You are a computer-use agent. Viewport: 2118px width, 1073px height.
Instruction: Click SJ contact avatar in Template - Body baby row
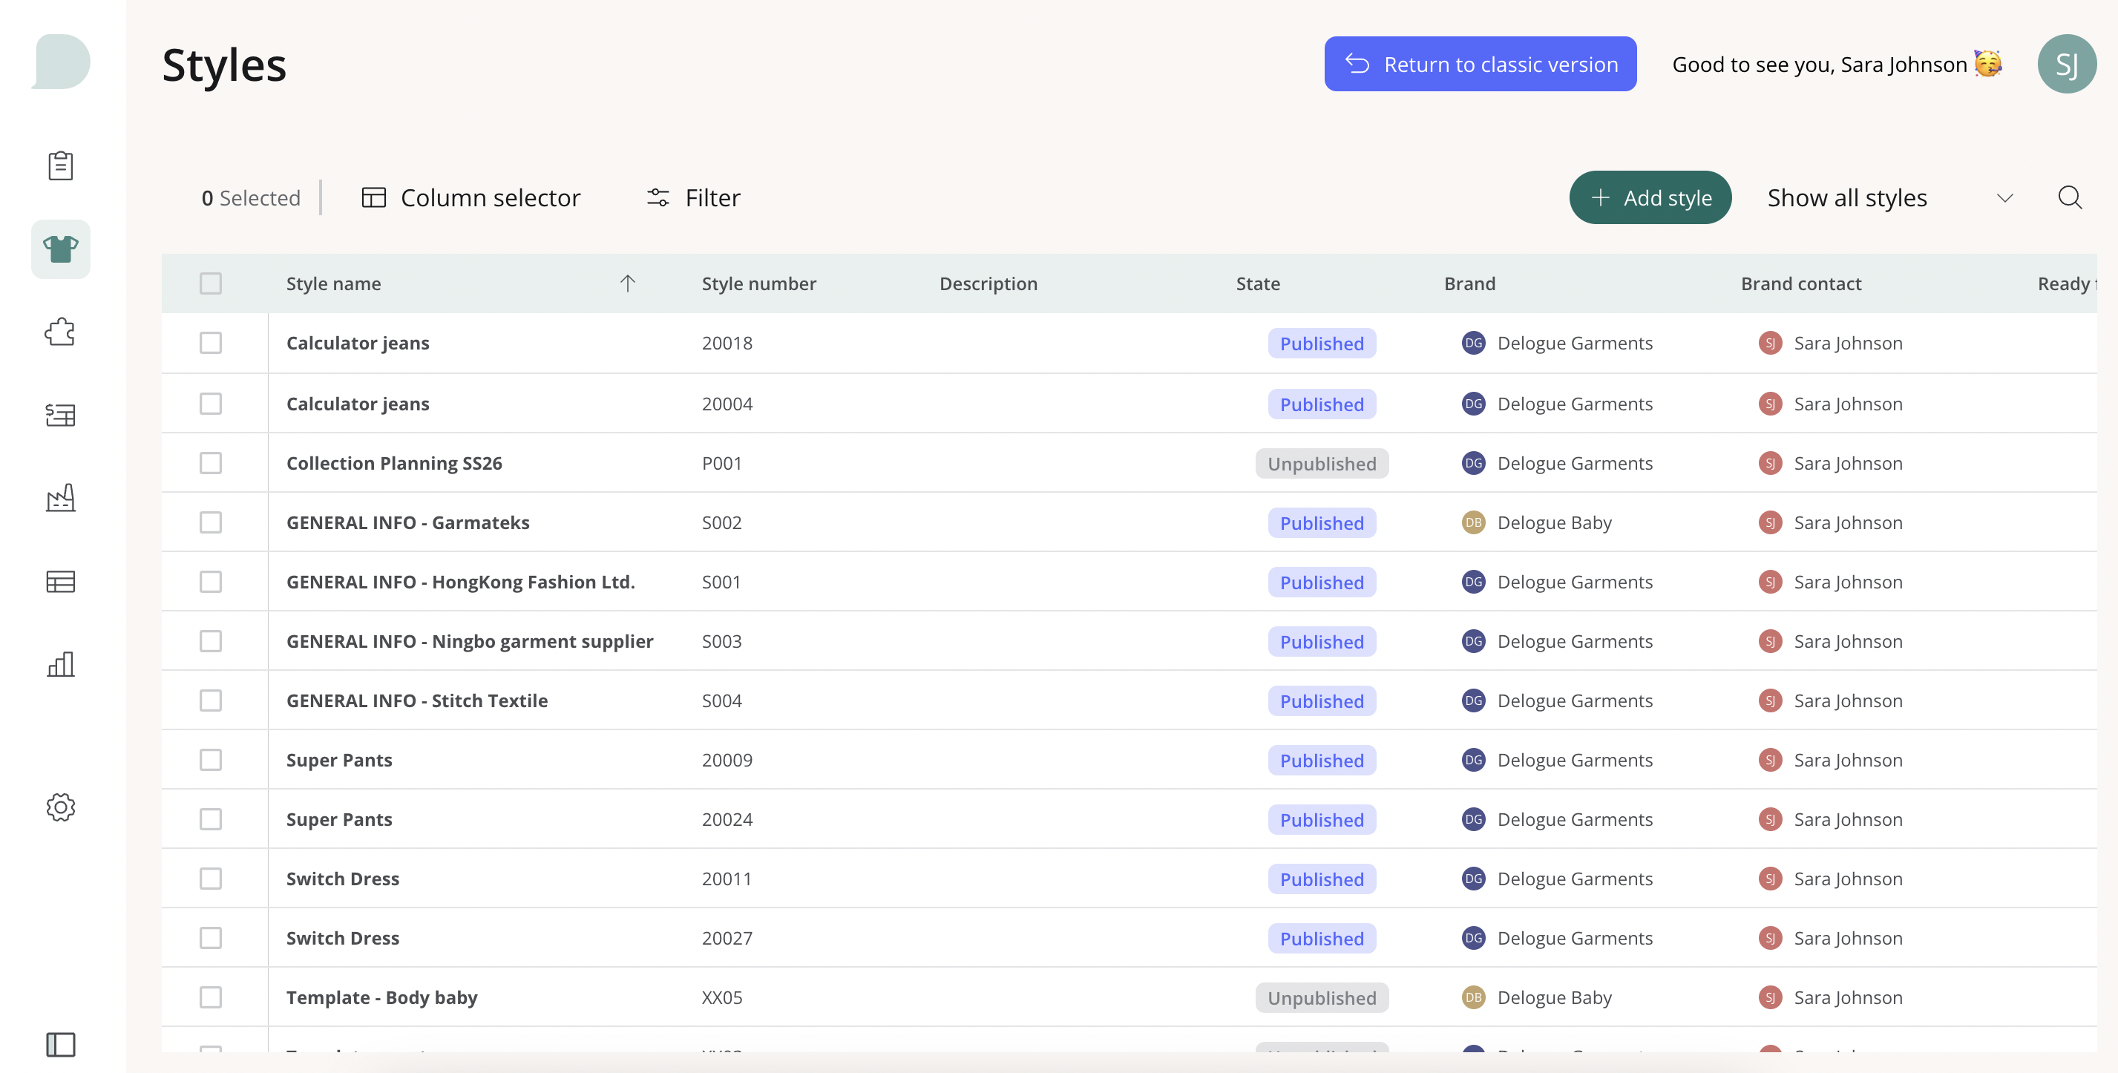(1770, 997)
